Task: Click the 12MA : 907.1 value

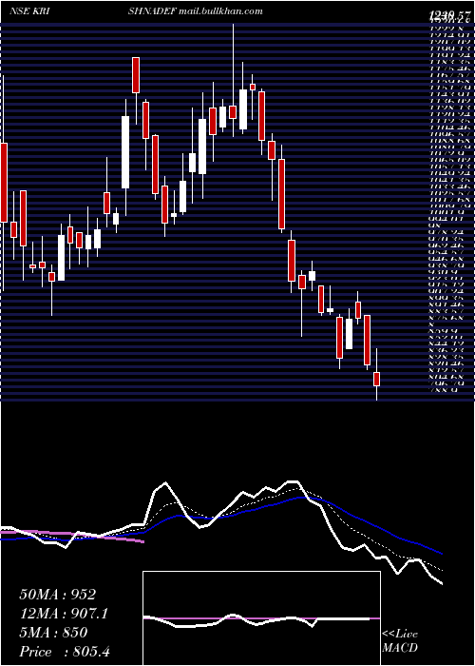Action: click(x=64, y=614)
